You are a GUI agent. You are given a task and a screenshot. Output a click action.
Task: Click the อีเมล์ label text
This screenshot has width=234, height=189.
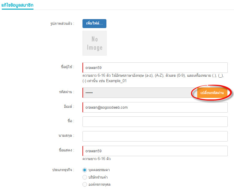tap(69, 107)
